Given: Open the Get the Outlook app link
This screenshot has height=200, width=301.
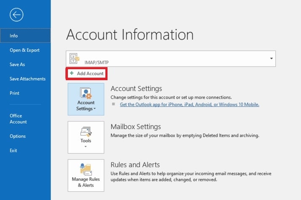Looking at the screenshot, I should point(189,104).
